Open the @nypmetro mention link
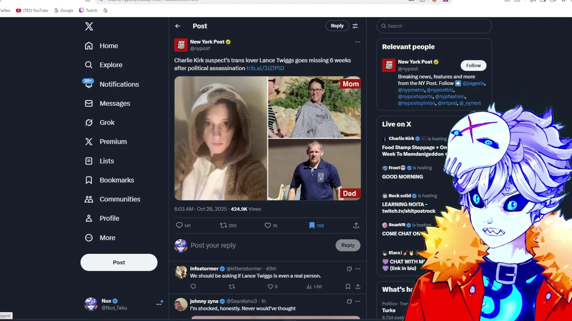572x321 pixels. click(x=411, y=90)
